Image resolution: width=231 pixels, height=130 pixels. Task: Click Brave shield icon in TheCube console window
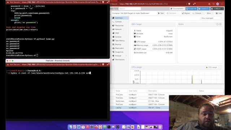(x=103, y=64)
